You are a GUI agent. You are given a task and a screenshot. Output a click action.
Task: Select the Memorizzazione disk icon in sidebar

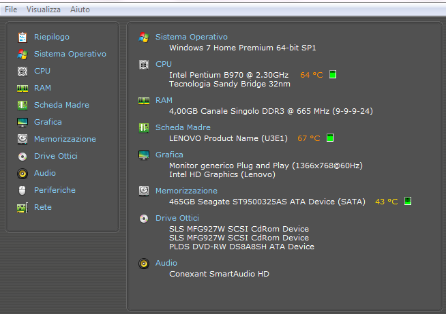(x=23, y=139)
